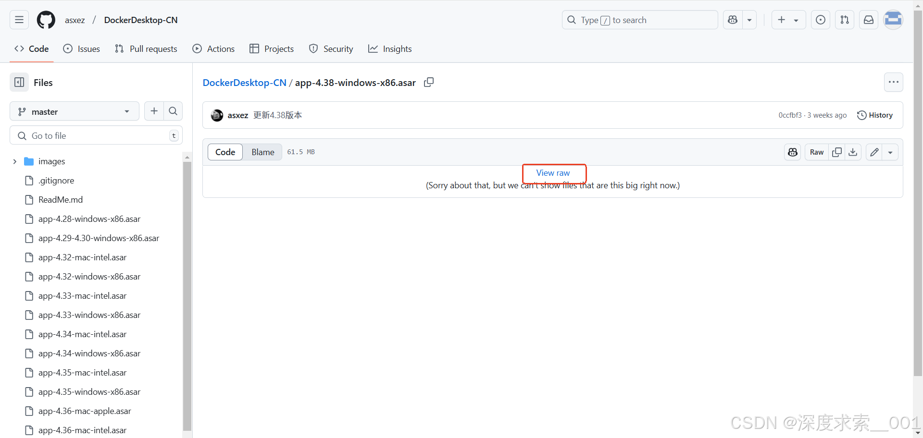Open more edit options dropdown arrow

890,152
